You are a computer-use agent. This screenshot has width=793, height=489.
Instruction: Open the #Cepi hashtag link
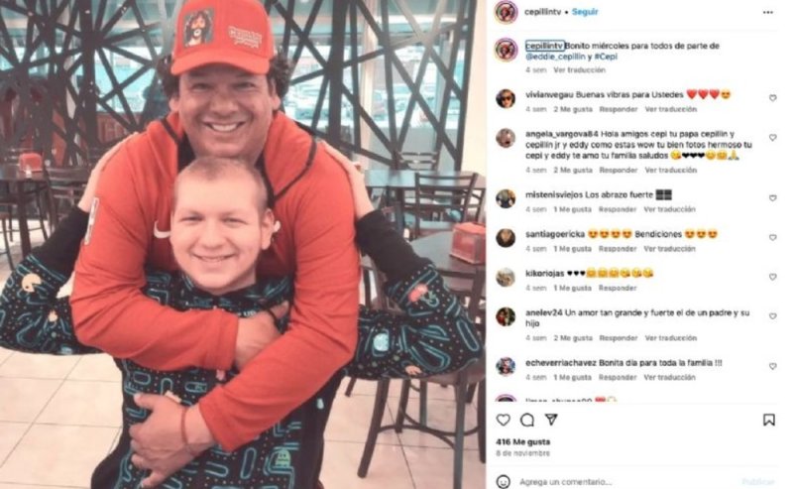pos(606,57)
